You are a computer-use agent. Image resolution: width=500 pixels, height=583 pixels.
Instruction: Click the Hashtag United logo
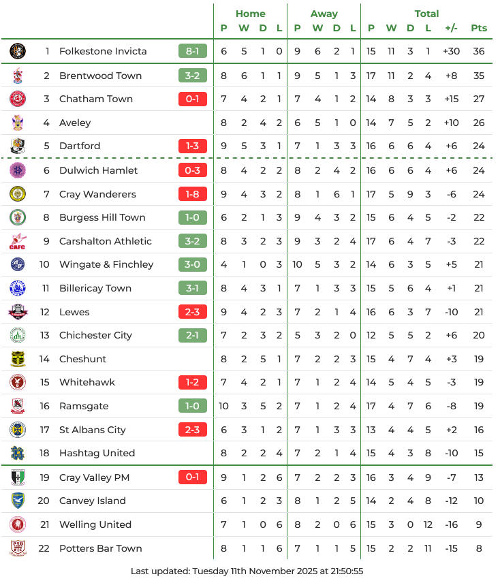click(18, 453)
